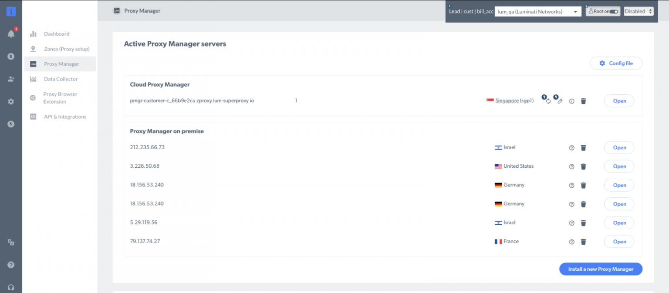Click the billing dollar icon in sidebar

[11, 57]
